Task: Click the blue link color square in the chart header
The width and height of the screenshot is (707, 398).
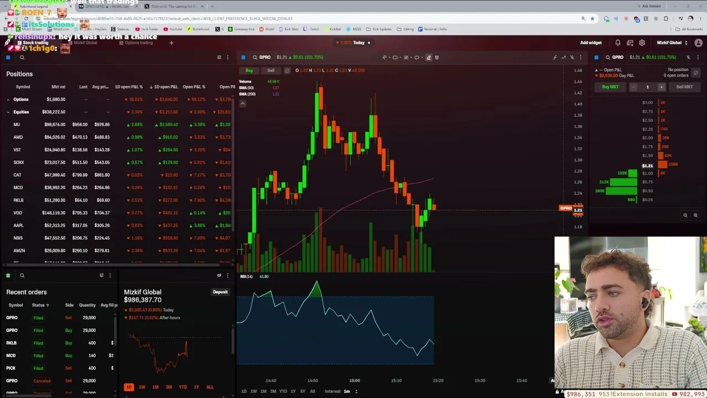Action: point(243,57)
